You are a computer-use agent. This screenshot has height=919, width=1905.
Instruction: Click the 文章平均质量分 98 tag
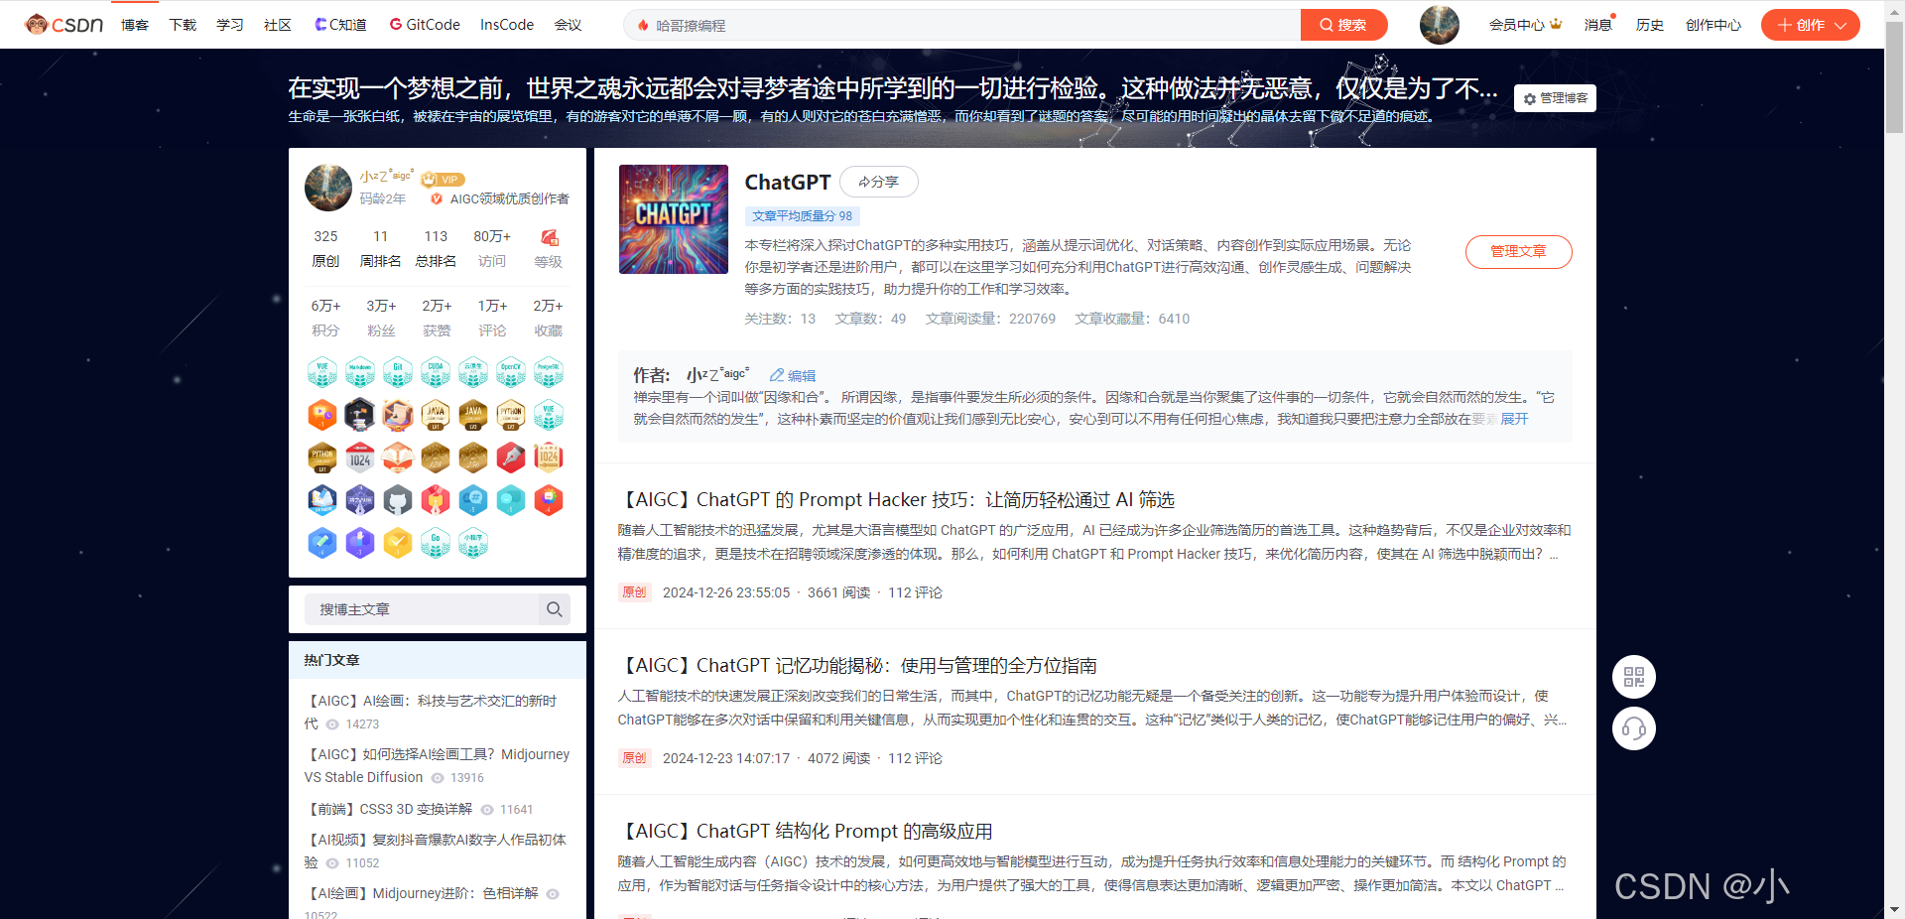coord(802,215)
